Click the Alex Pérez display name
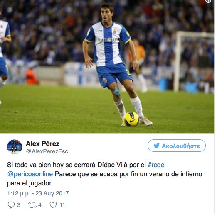This screenshot has height=214, width=217. pos(43,143)
